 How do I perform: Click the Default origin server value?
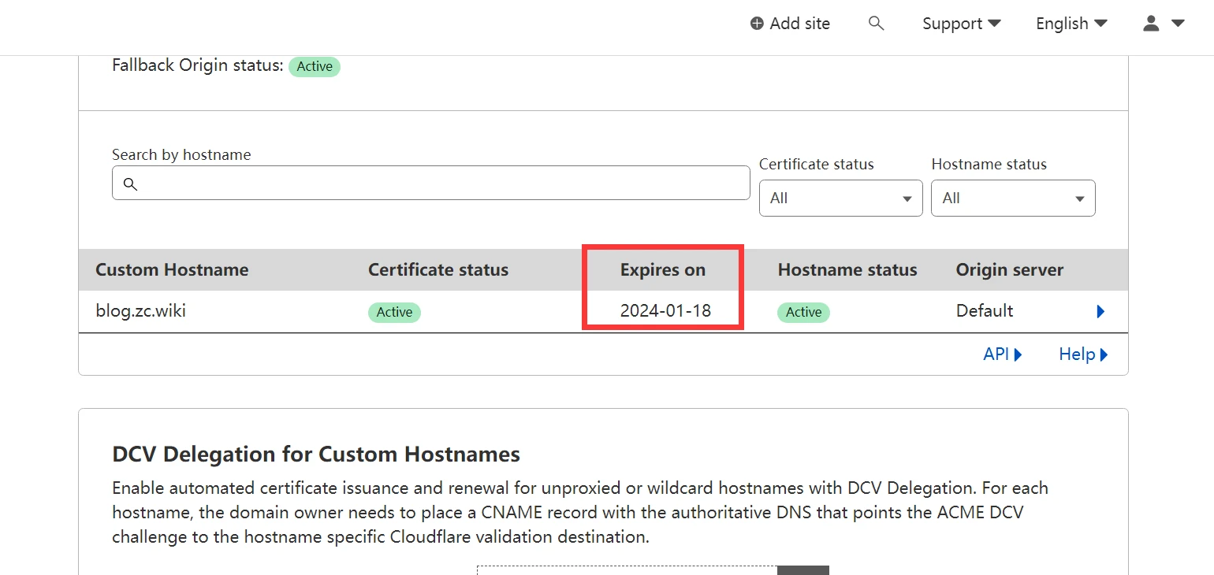click(985, 311)
